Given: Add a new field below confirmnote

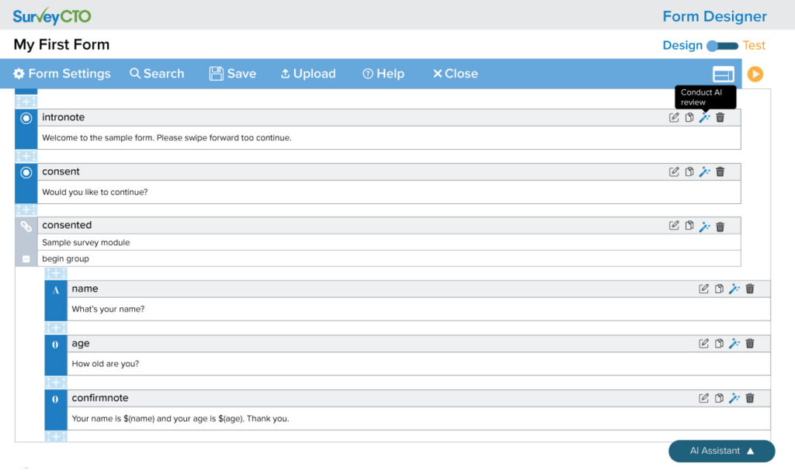Looking at the screenshot, I should [x=54, y=437].
